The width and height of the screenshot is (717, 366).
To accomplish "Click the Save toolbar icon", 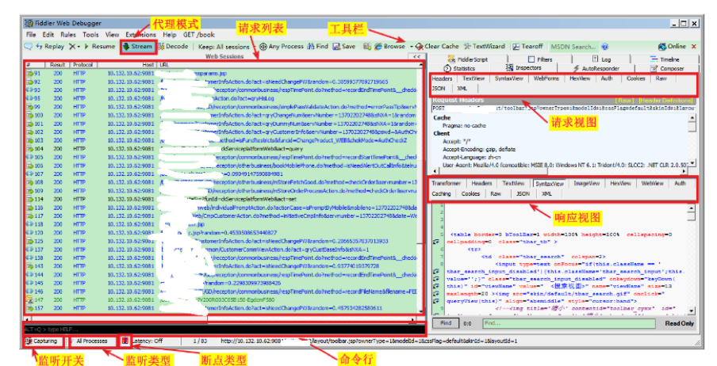I will click(336, 46).
